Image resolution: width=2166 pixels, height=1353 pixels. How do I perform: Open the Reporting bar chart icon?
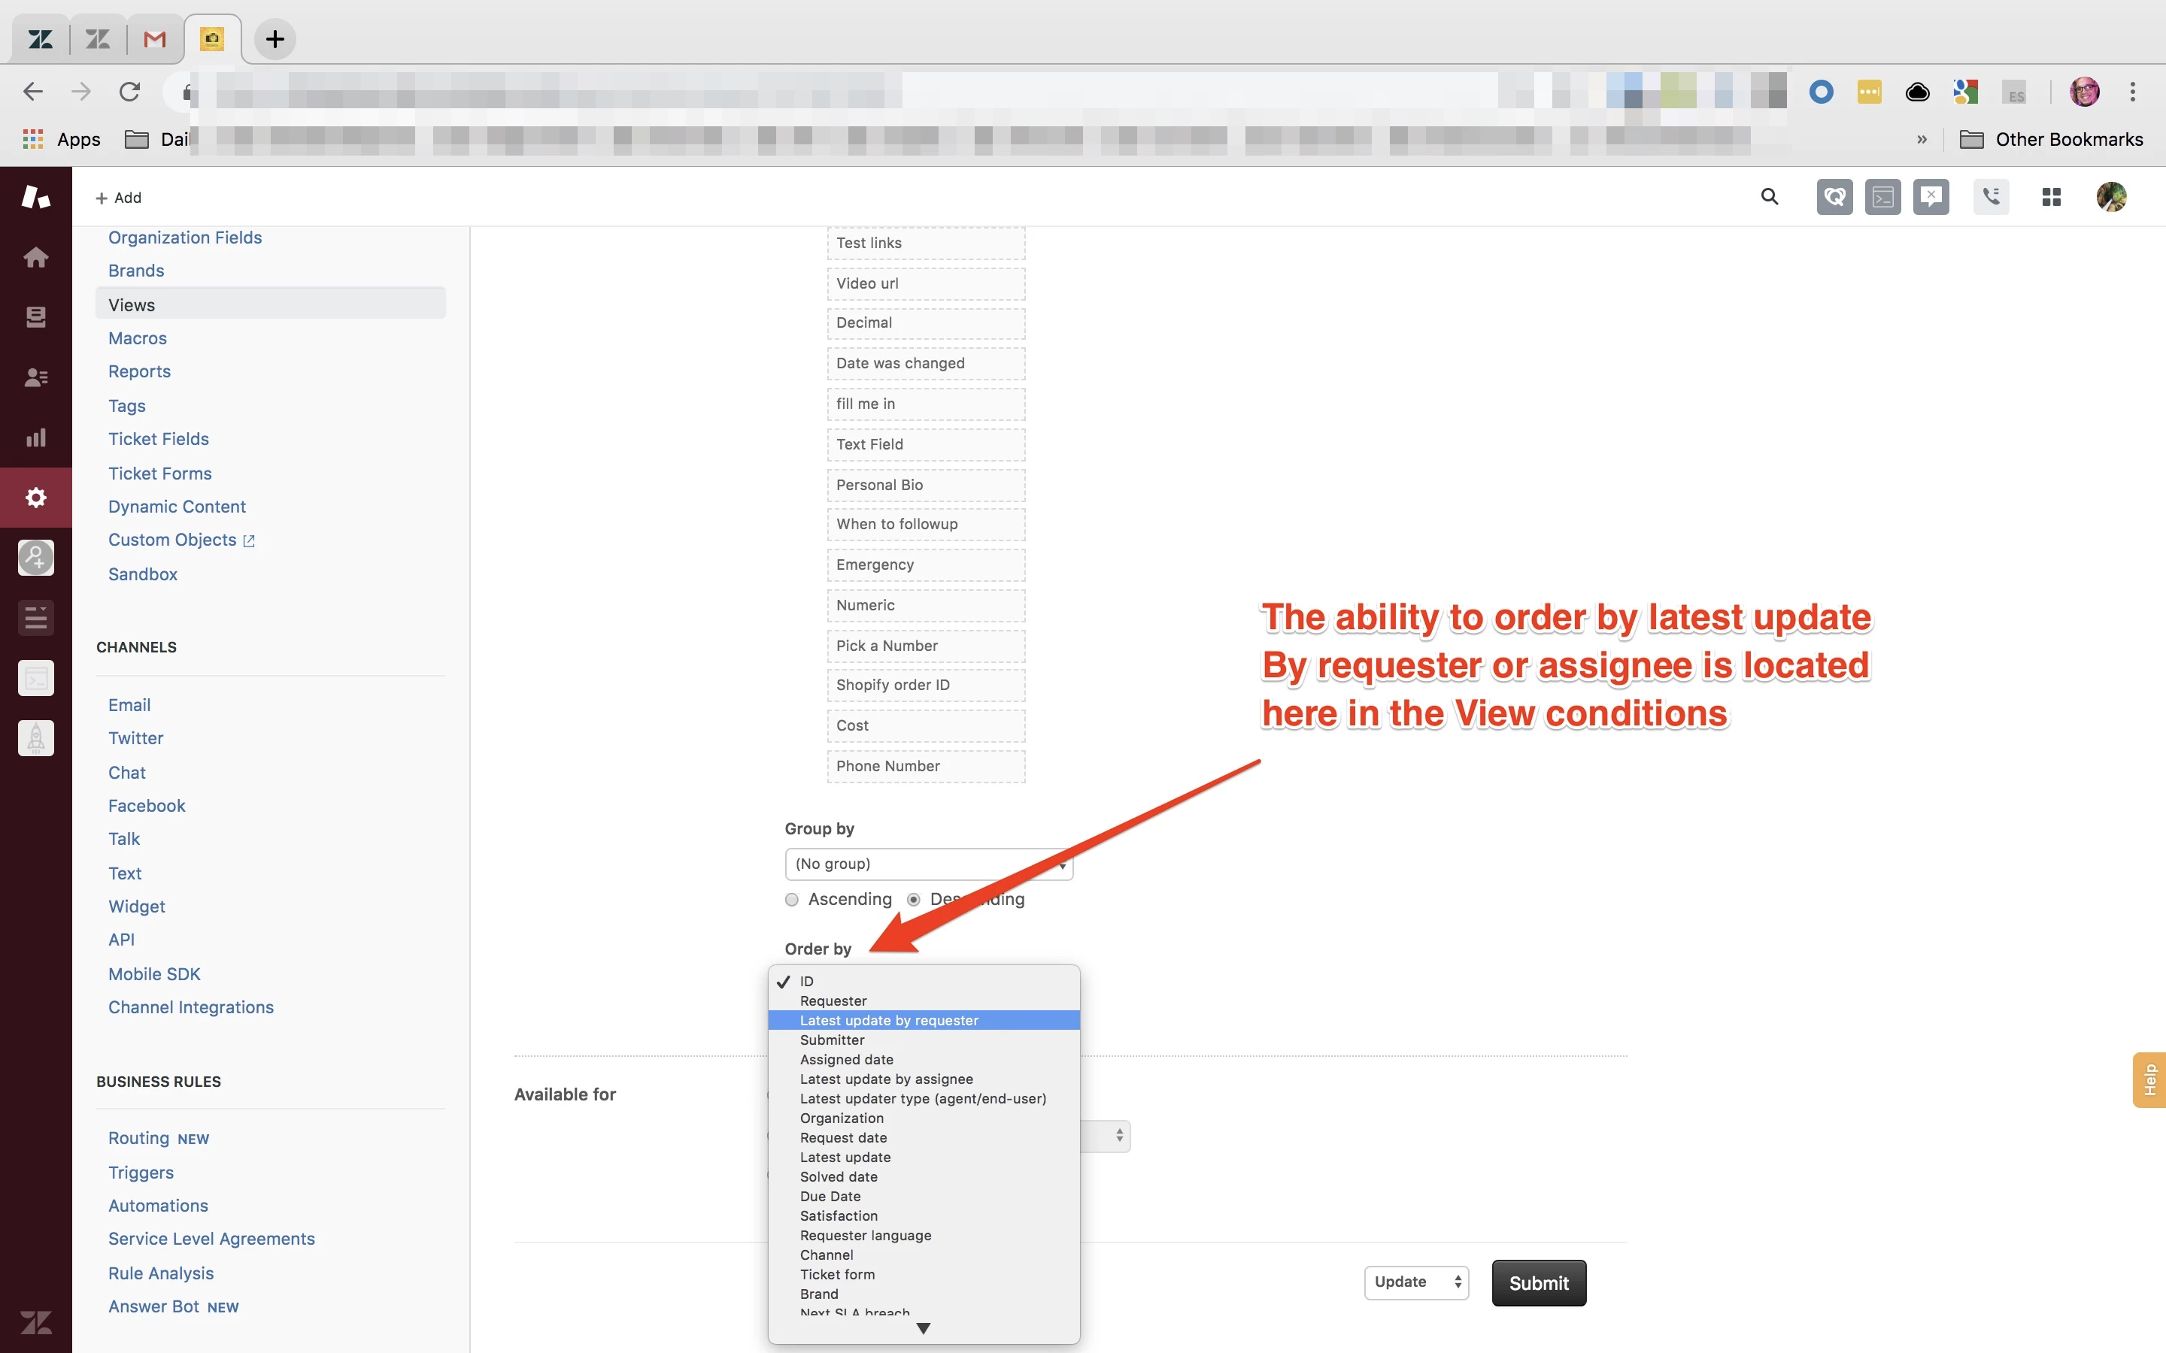[36, 437]
